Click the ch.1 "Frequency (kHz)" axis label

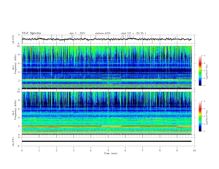(x=15, y=64)
